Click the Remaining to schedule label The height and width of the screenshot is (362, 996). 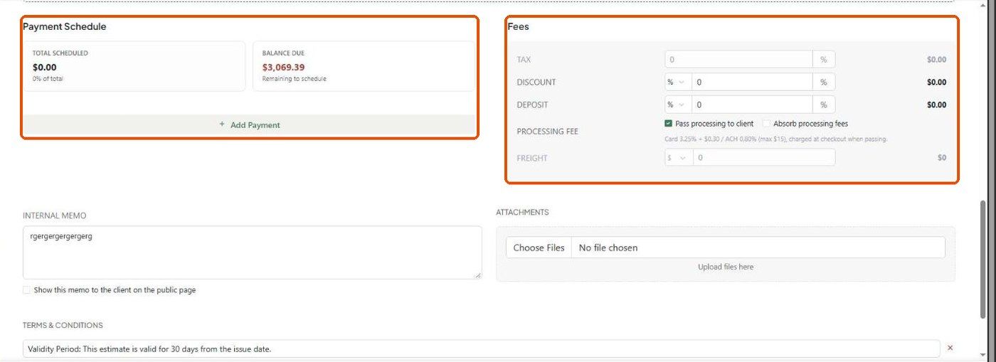(294, 79)
